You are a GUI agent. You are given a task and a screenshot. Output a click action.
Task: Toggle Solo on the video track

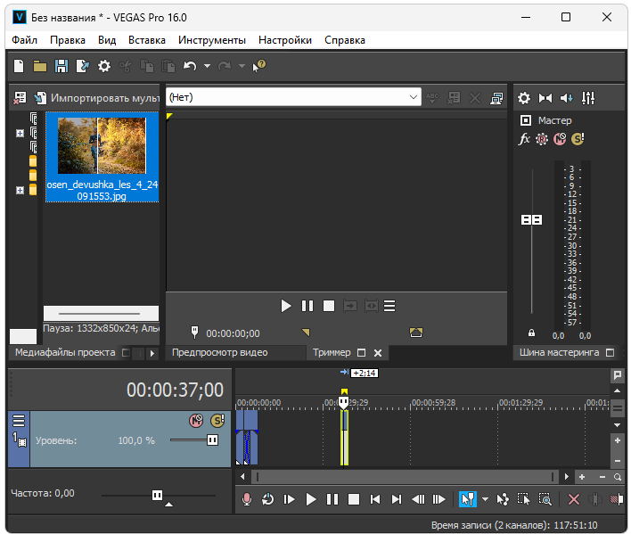pyautogui.click(x=217, y=420)
